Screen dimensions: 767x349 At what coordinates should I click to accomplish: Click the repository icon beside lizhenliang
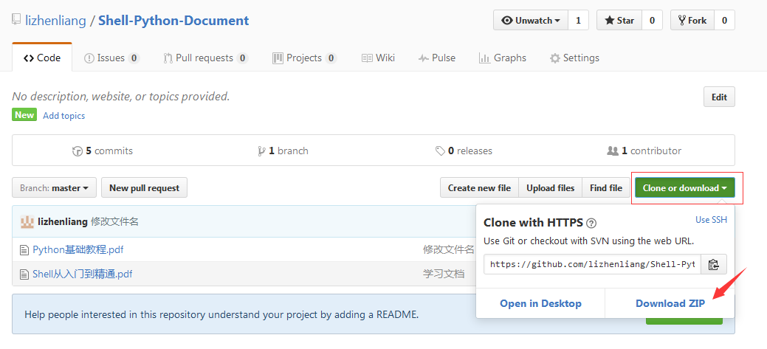pos(16,20)
